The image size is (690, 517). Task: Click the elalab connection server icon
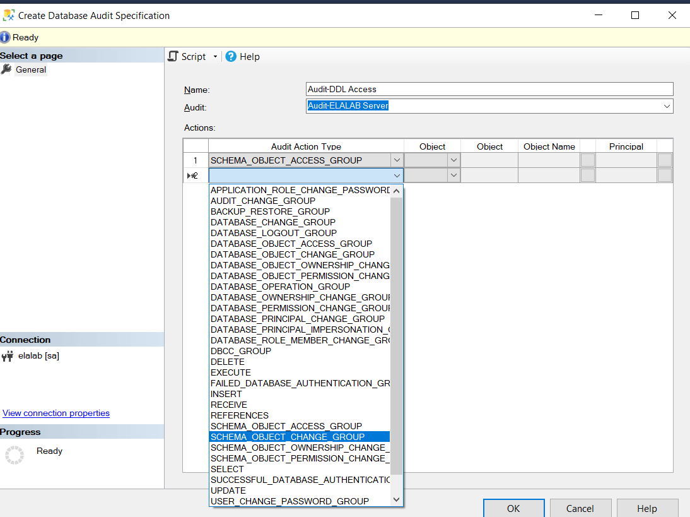pyautogui.click(x=8, y=356)
